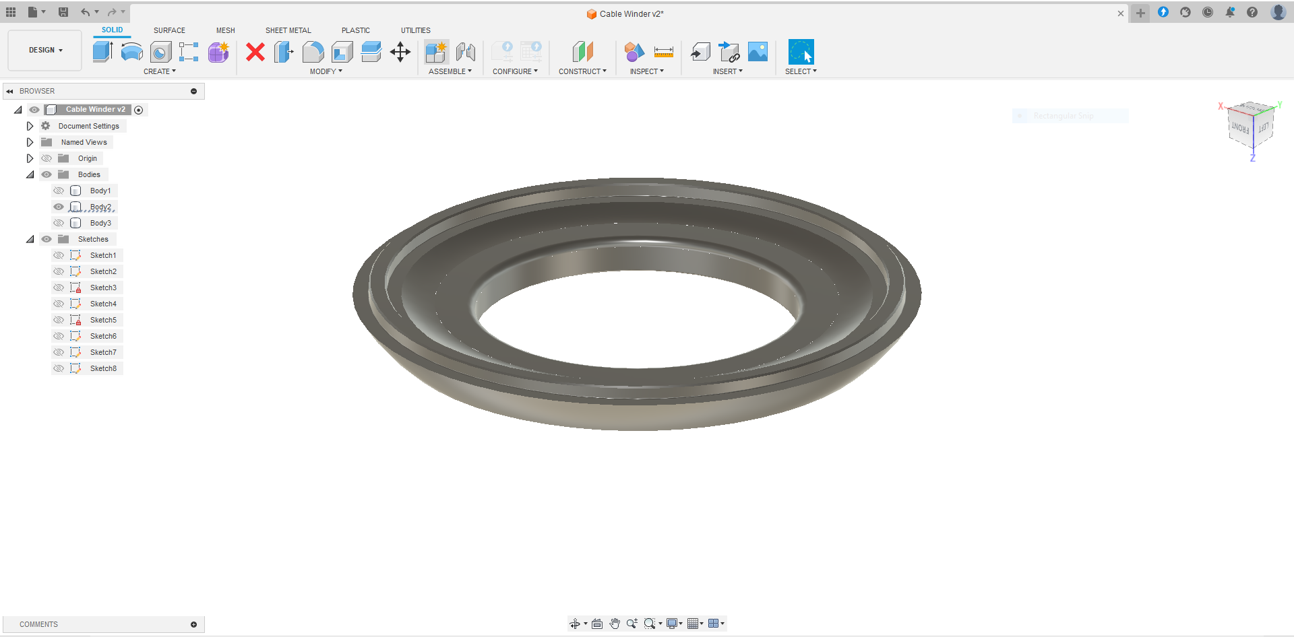
Task: Open the Notifications bell
Action: tap(1230, 12)
